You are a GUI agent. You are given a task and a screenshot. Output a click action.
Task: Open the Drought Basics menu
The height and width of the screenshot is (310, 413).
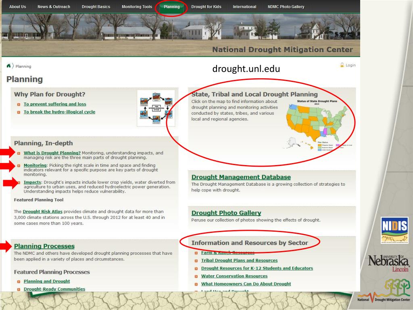96,6
